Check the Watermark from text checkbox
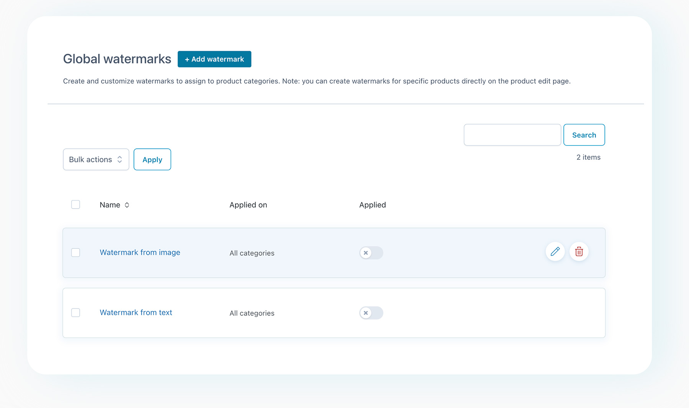This screenshot has height=408, width=689. (76, 312)
